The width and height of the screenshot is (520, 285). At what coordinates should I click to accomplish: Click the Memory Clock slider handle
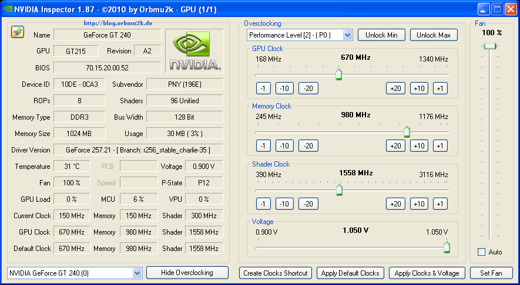(407, 132)
